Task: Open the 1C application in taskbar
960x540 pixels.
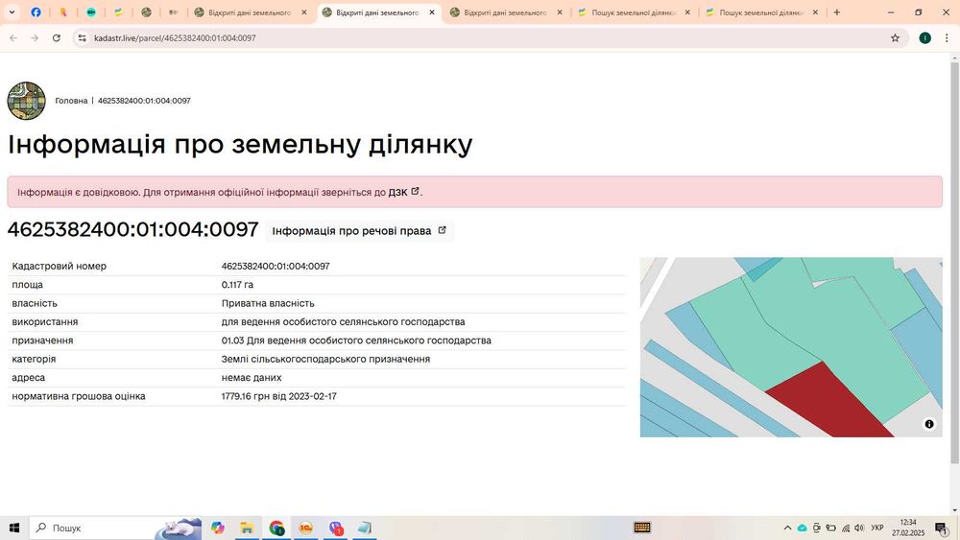Action: click(x=306, y=528)
